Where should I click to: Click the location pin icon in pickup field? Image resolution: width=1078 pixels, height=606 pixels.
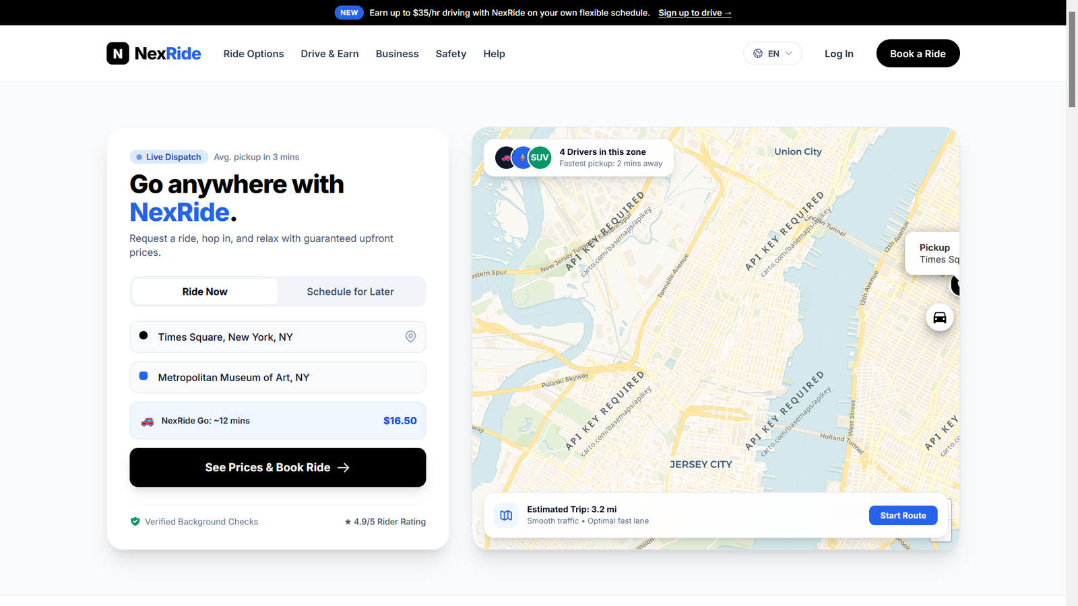[410, 337]
